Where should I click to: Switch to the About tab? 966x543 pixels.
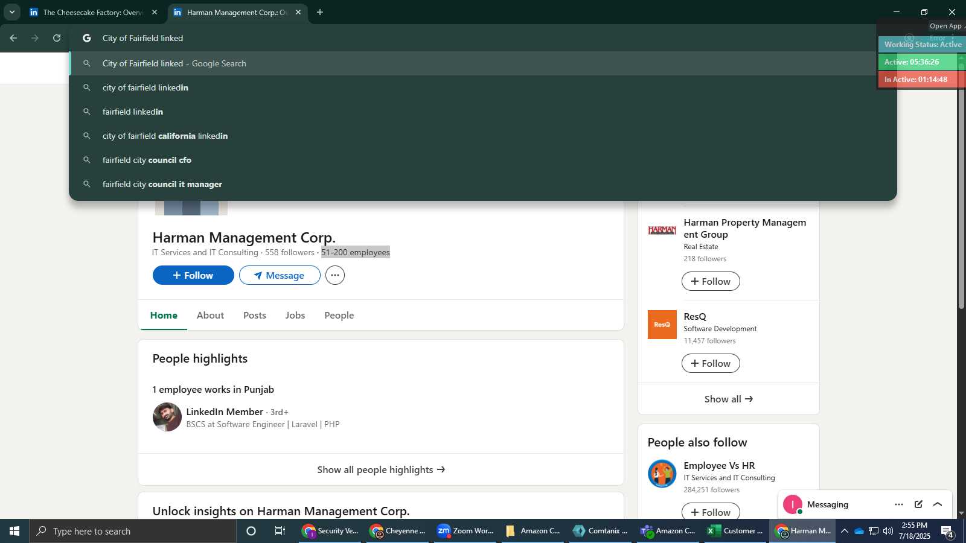(210, 315)
